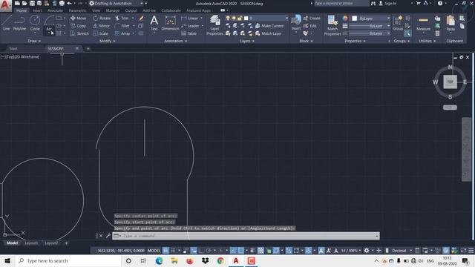Toggle annotation visibility in status bar
The image size is (475, 267).
pyautogui.click(x=321, y=251)
